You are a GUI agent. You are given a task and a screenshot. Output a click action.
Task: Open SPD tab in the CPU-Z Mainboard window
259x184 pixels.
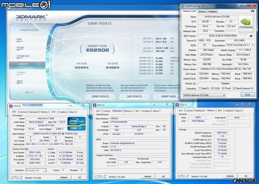point(137,111)
